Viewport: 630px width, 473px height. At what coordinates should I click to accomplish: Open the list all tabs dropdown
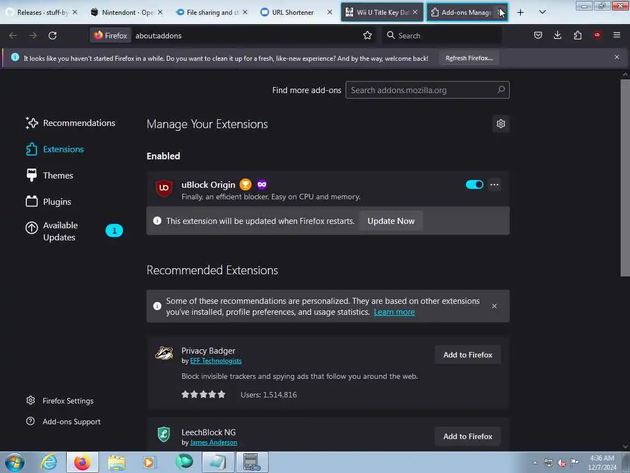coord(542,13)
